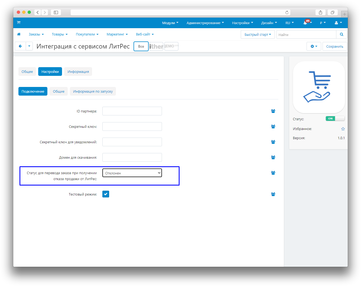Go back with the left arrow button

tap(20, 46)
